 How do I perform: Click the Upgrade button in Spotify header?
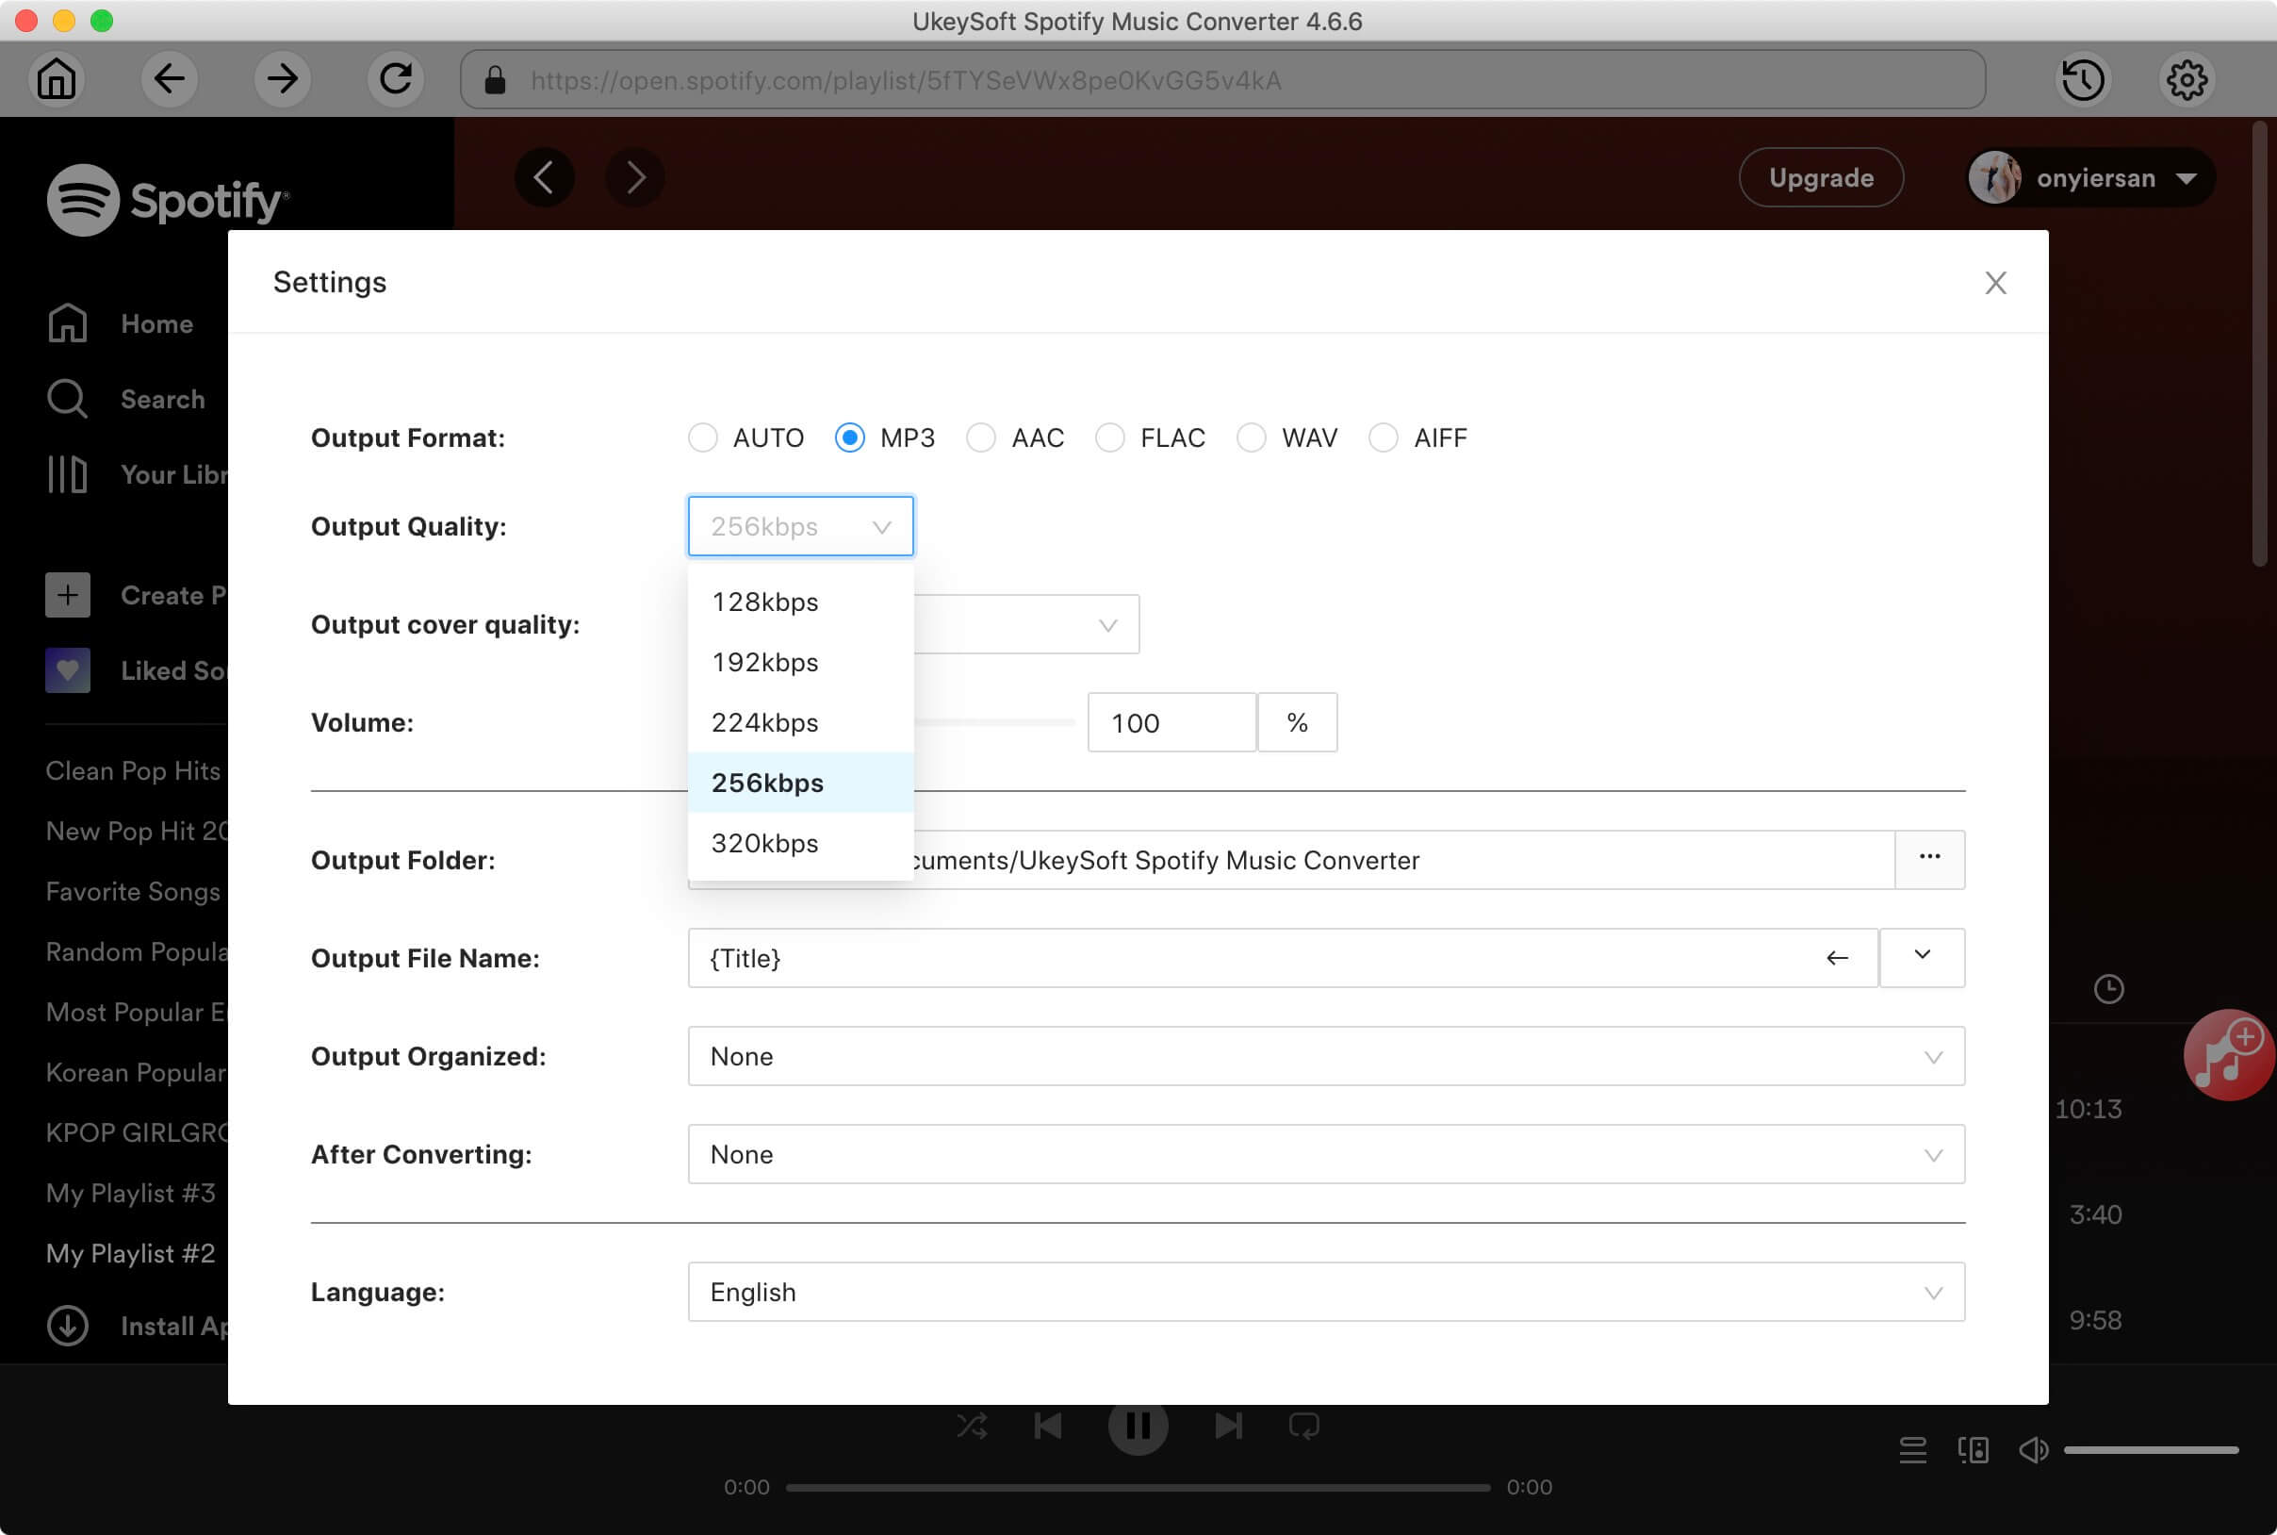pos(1820,176)
